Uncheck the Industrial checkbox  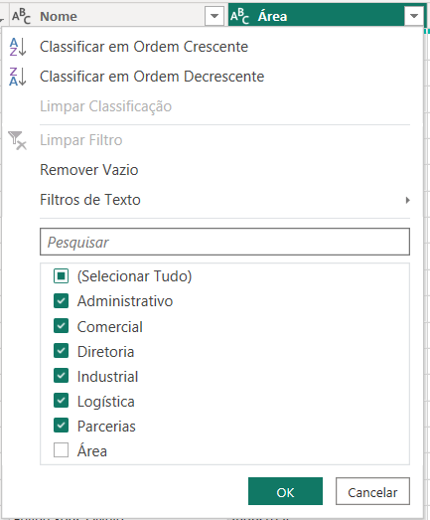tap(61, 376)
